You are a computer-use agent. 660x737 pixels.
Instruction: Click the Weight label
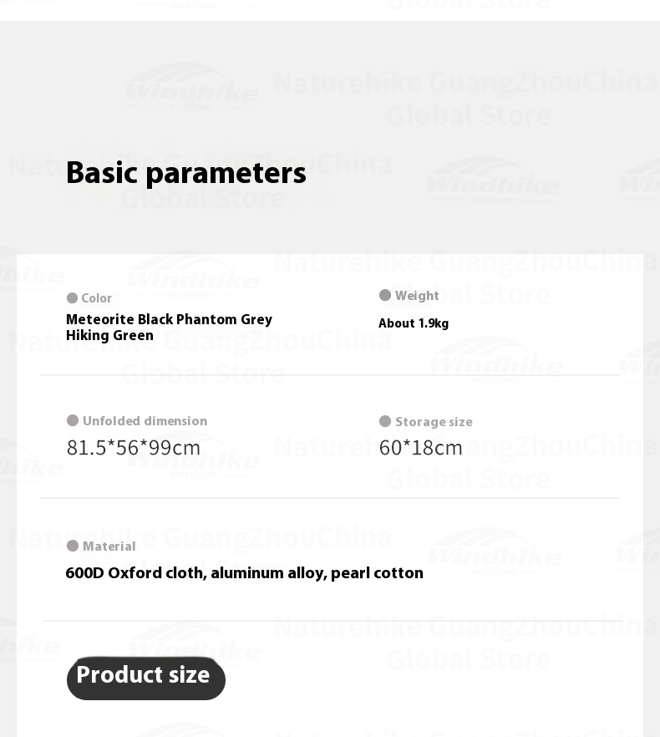417,296
